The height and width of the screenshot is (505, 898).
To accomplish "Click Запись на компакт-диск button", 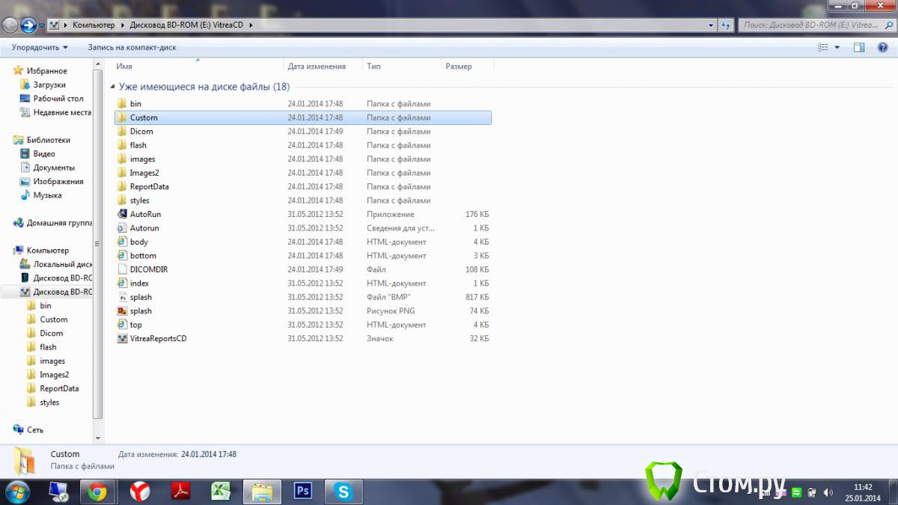I will coord(132,47).
